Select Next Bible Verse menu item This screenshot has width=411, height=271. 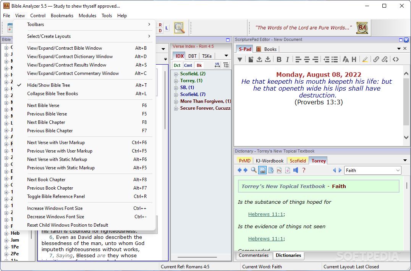click(x=84, y=105)
